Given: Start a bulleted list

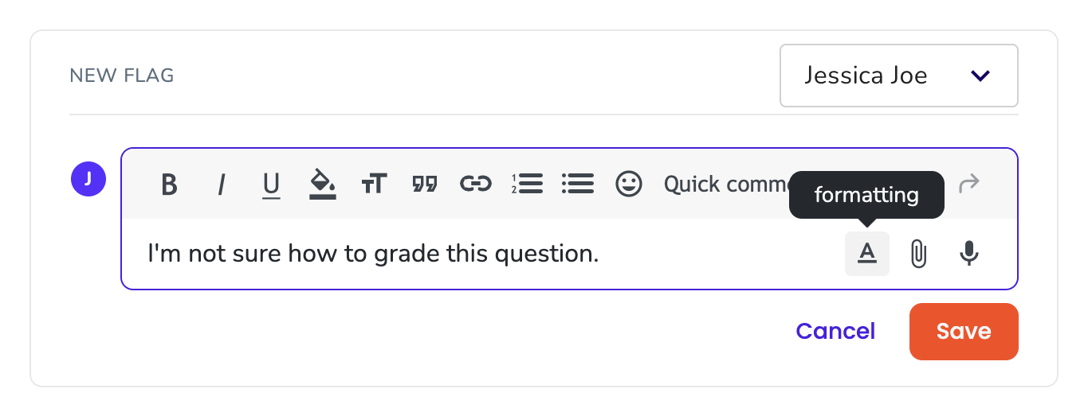Looking at the screenshot, I should point(578,185).
